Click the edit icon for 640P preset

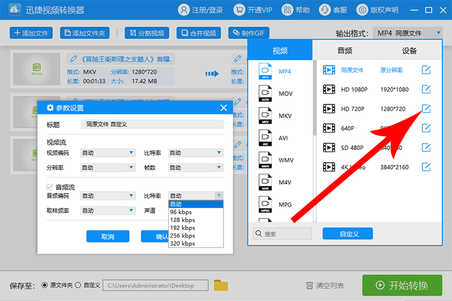click(426, 128)
